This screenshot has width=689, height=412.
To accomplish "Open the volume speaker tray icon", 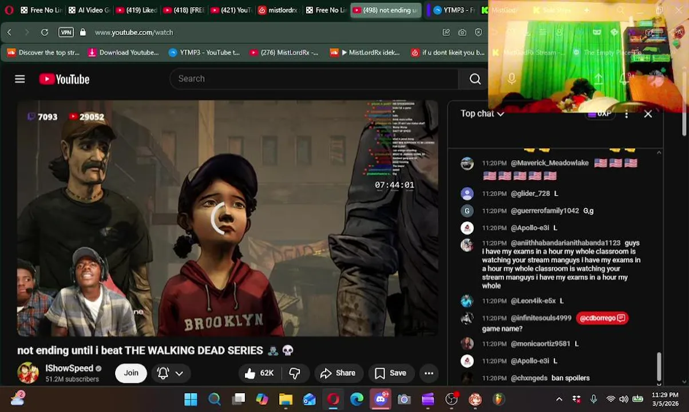I will click(x=623, y=399).
